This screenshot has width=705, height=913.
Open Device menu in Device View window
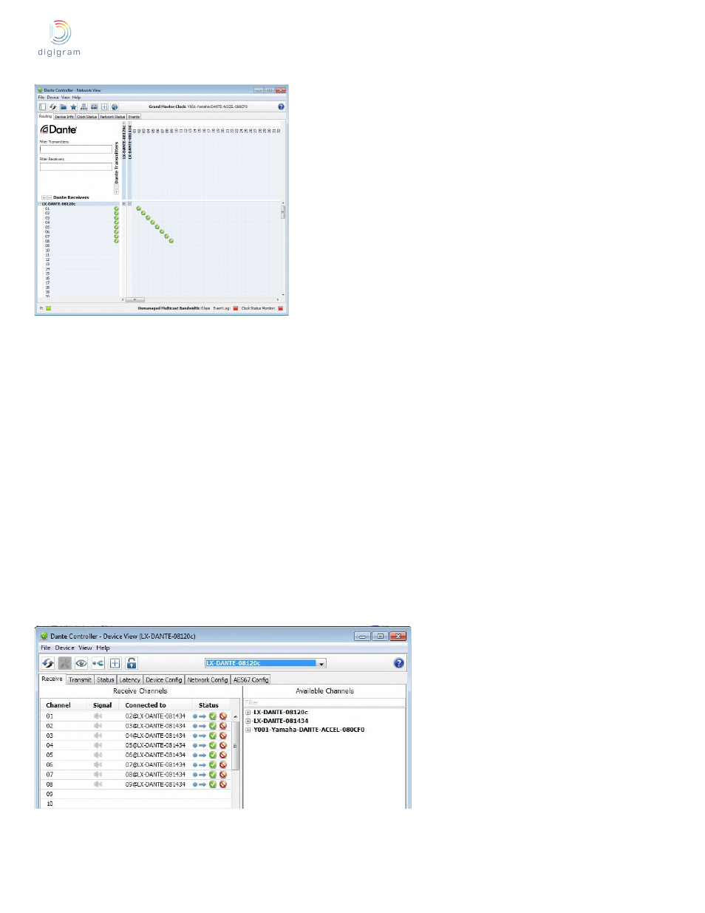(65, 648)
